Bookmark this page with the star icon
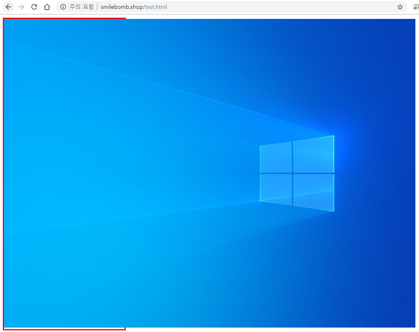The height and width of the screenshot is (332, 419). [400, 7]
